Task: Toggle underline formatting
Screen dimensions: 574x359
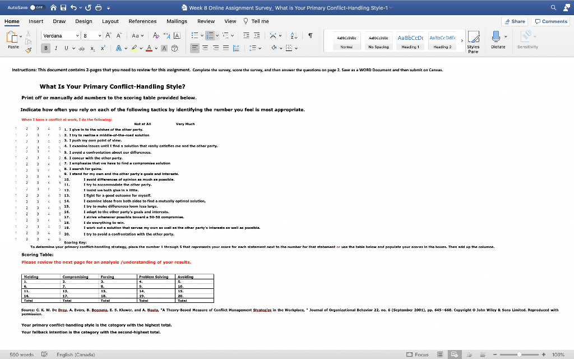Action: click(66, 48)
